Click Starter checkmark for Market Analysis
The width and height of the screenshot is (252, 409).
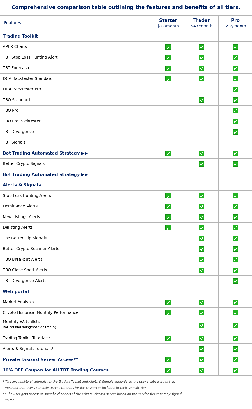click(x=168, y=302)
